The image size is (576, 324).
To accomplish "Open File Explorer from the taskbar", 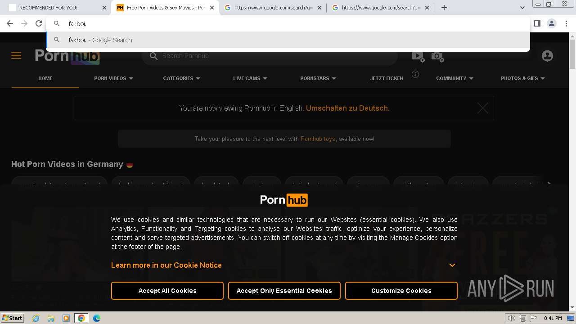I will point(51,318).
